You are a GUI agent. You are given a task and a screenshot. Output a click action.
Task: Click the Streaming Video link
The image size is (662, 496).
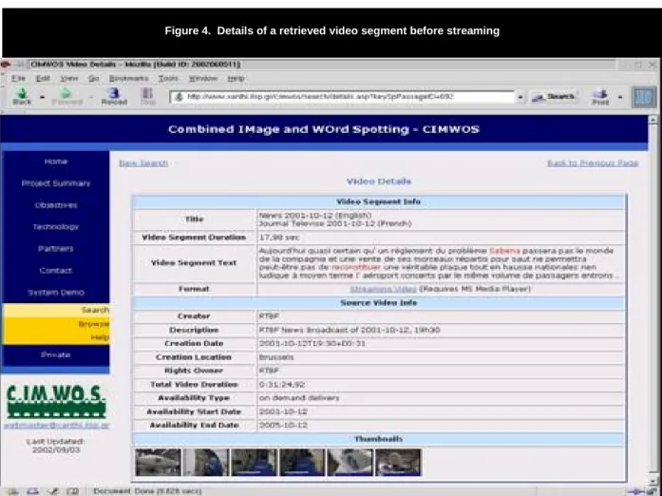383,289
